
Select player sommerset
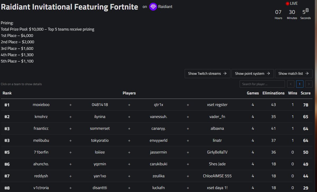tap(100, 128)
